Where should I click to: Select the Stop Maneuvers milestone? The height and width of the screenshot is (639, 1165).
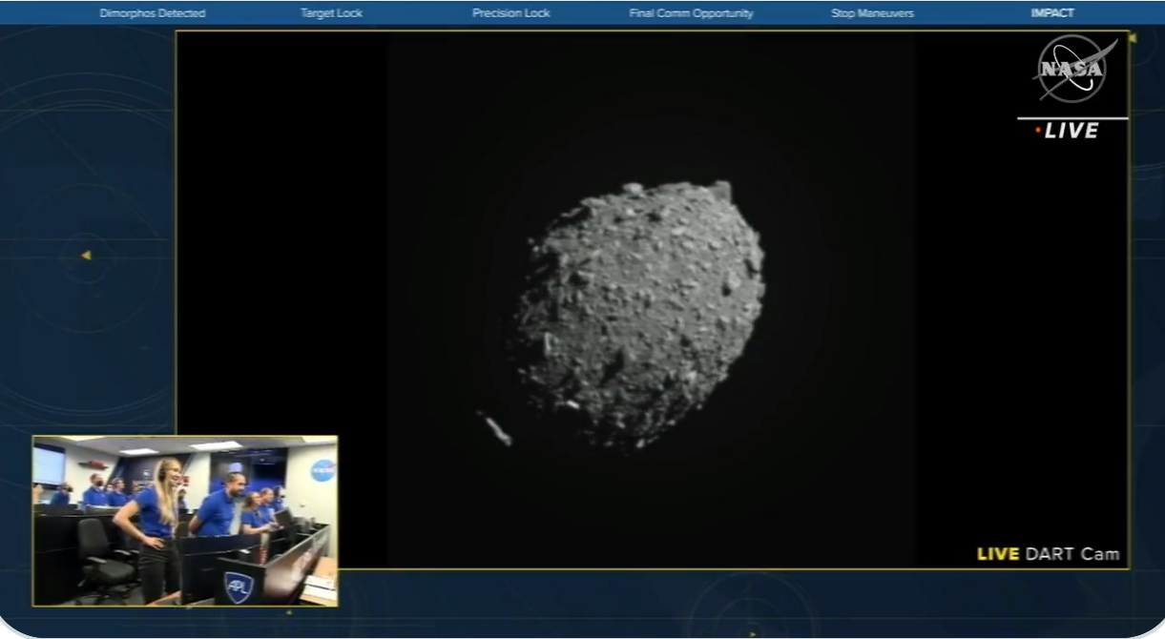[872, 13]
